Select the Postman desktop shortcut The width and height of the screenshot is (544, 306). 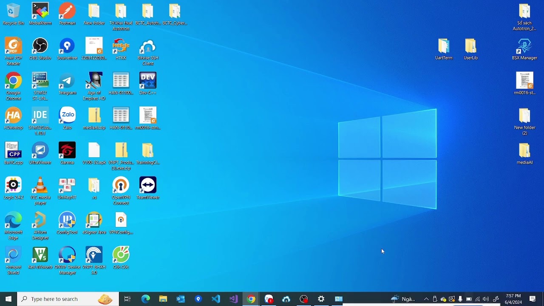67,15
